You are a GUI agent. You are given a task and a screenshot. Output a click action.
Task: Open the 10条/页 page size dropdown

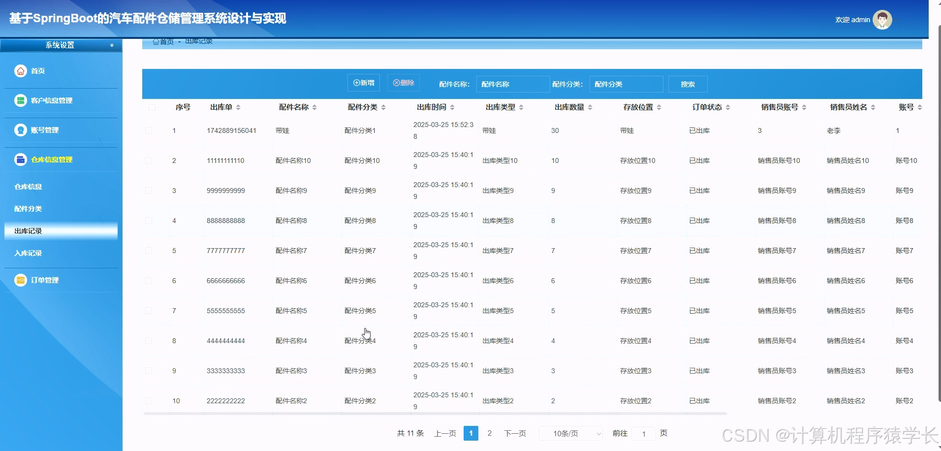[x=570, y=433]
